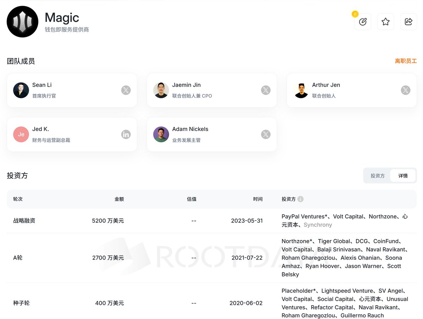Click the date 2020-06-02
Screen dimensions: 423x319
(x=246, y=303)
